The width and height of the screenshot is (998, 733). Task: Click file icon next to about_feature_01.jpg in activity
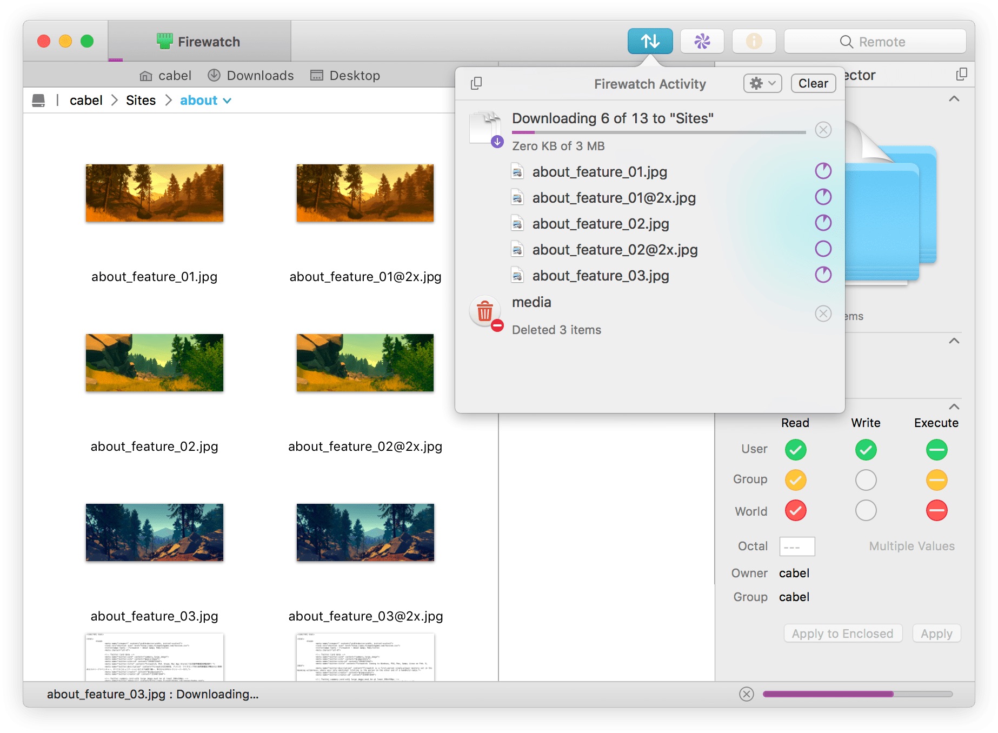tap(517, 172)
